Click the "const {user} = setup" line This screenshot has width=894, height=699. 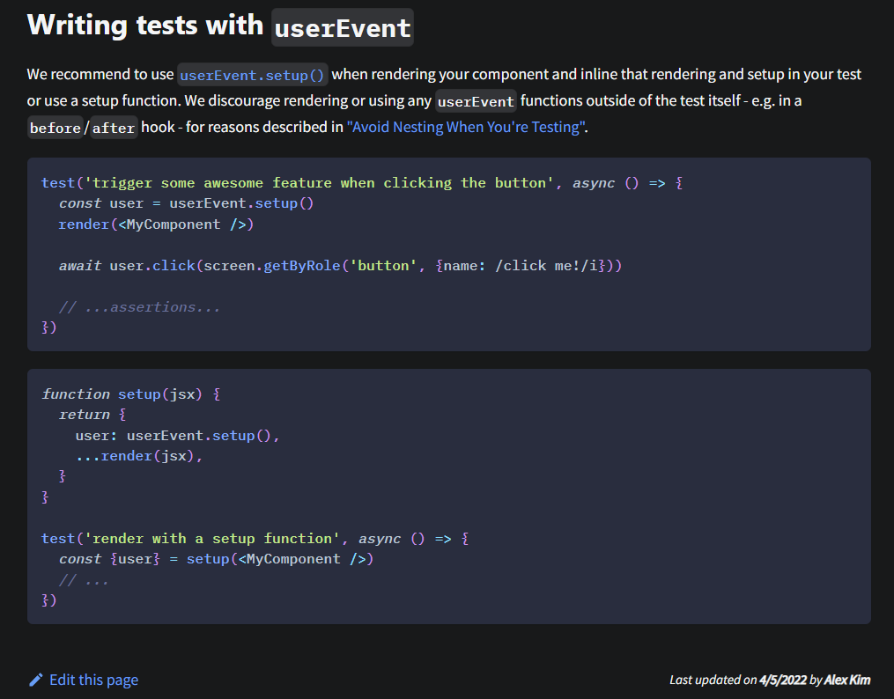pos(216,559)
